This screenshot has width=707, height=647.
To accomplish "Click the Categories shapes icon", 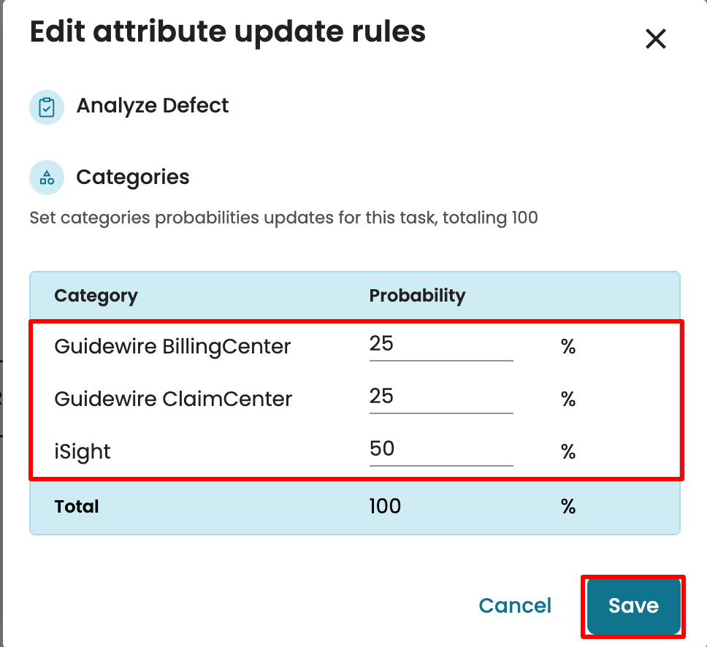I will (x=47, y=177).
